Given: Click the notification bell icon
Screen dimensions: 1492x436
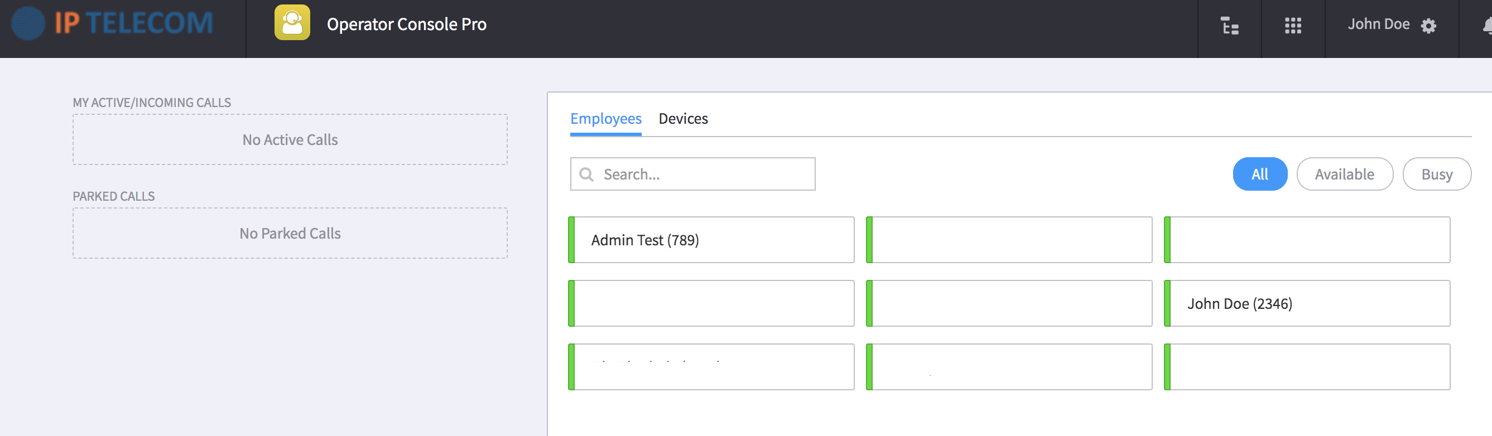Looking at the screenshot, I should [x=1487, y=26].
